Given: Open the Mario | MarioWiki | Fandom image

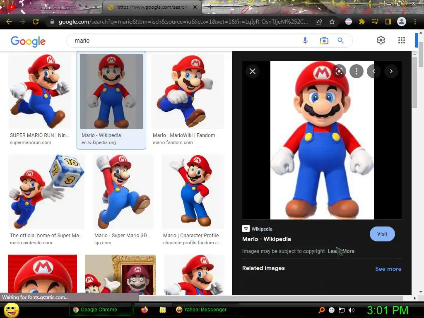Looking at the screenshot, I should coord(188,92).
